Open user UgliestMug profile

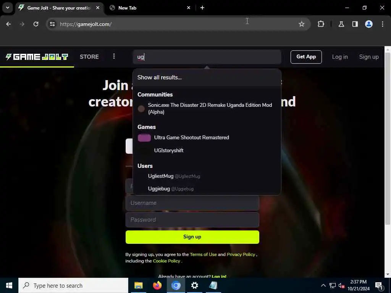pos(207,176)
